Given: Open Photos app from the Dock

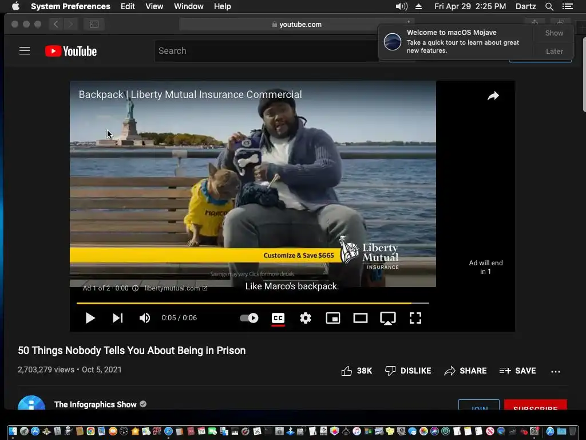Looking at the screenshot, I should (x=423, y=431).
